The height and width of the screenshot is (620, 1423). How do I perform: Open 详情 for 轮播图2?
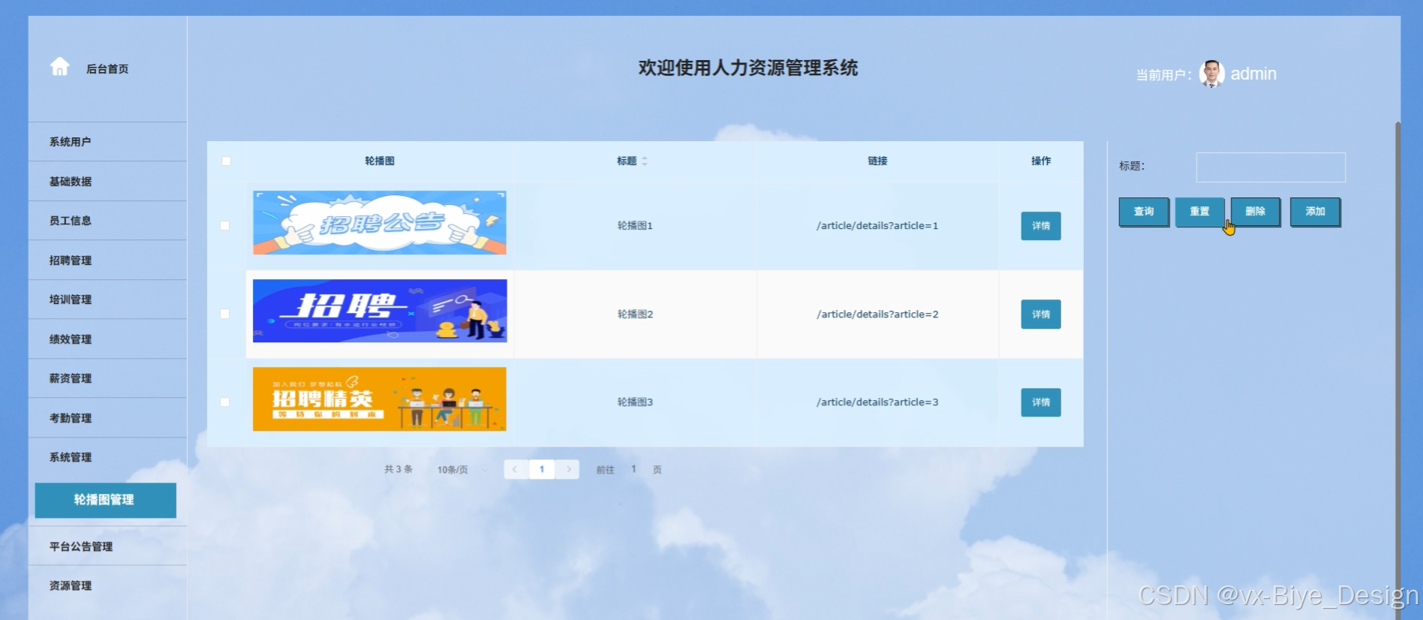click(1041, 314)
